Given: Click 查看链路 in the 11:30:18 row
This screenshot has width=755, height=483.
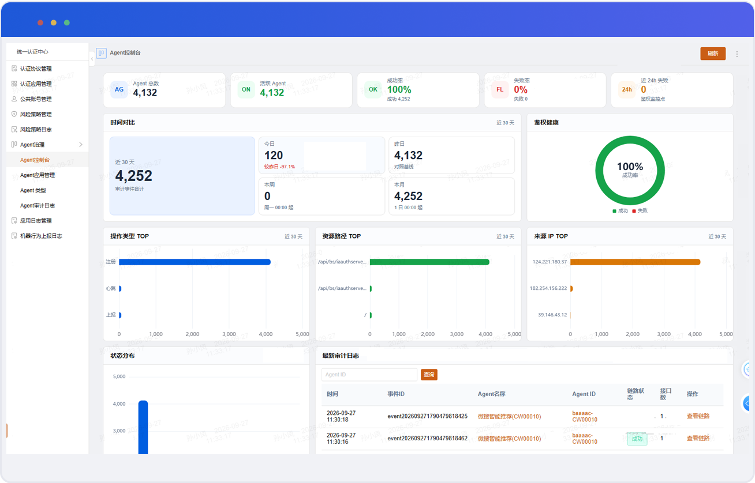Looking at the screenshot, I should pos(698,416).
